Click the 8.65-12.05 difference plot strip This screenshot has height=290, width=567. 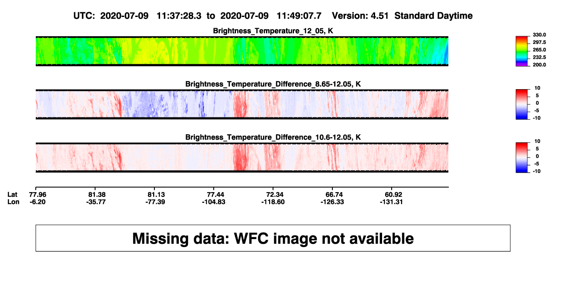(242, 104)
